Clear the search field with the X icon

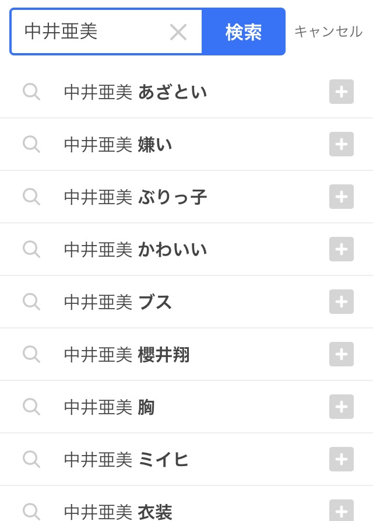178,32
